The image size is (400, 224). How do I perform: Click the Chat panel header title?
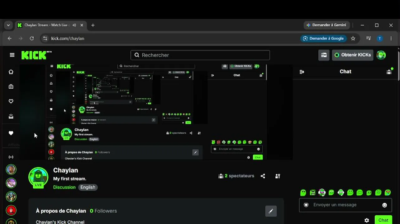(345, 72)
